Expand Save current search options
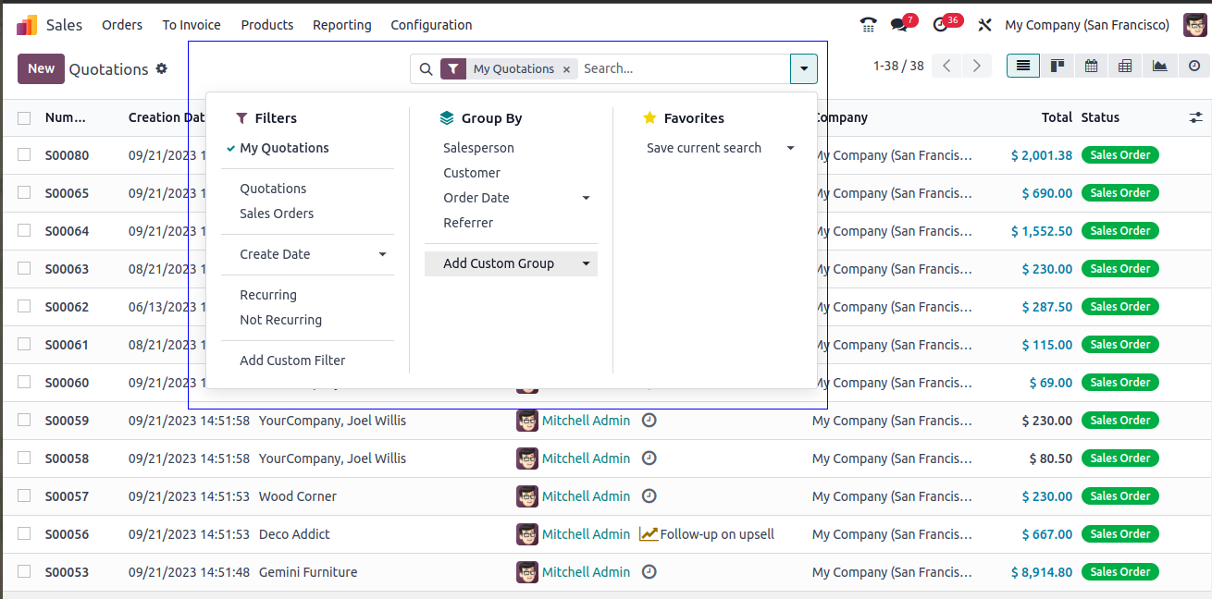 tap(790, 148)
